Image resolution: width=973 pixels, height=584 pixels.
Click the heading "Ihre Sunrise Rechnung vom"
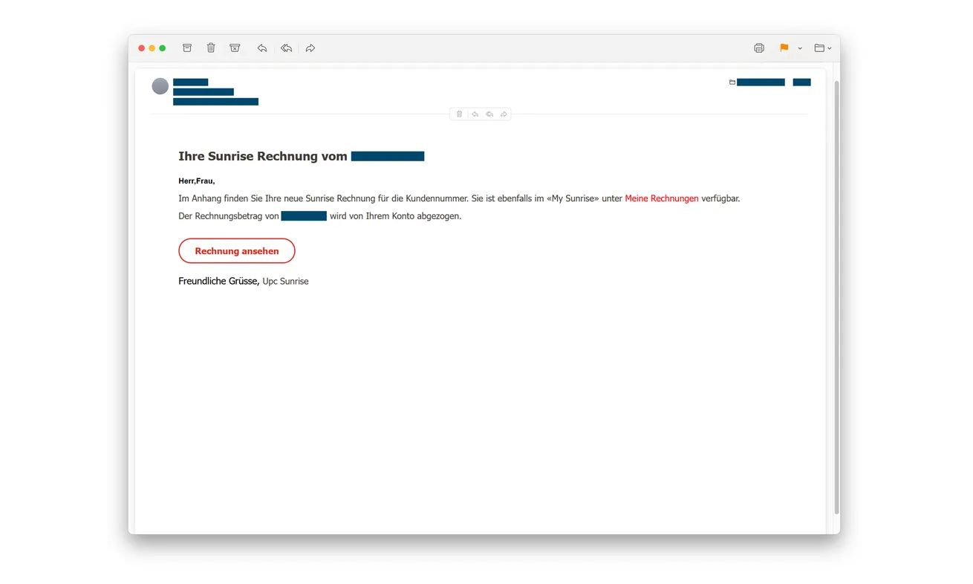coord(263,156)
